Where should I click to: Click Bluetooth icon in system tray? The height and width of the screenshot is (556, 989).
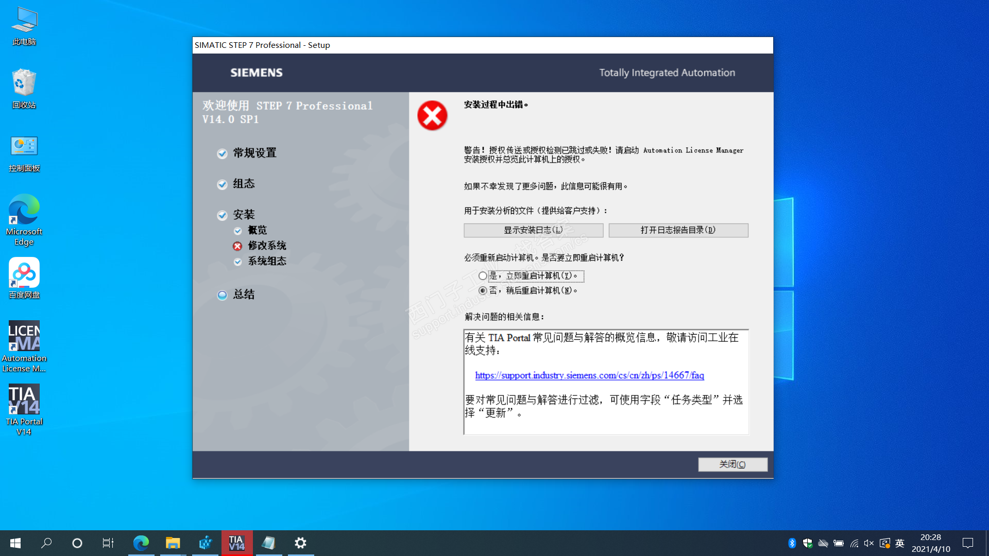click(x=792, y=543)
